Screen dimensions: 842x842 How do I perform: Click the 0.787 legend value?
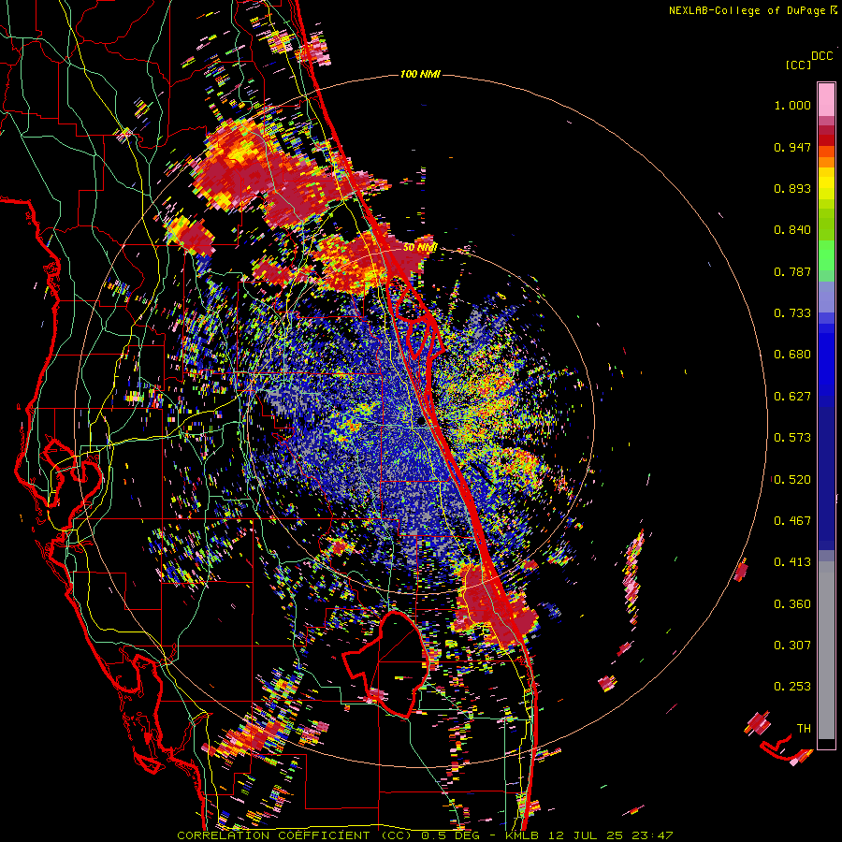(792, 271)
